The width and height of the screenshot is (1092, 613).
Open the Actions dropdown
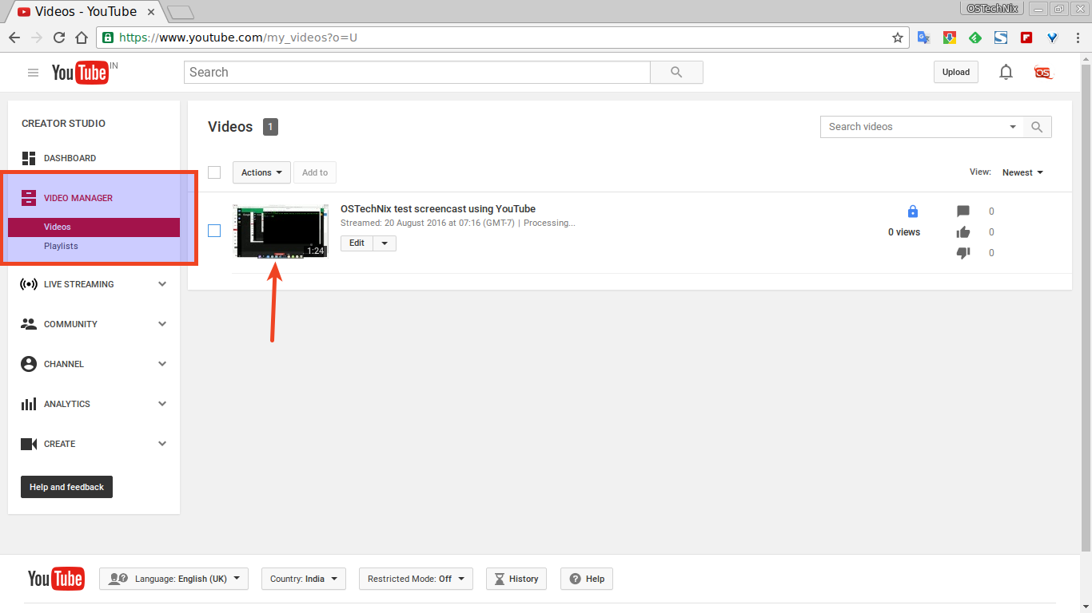point(261,172)
